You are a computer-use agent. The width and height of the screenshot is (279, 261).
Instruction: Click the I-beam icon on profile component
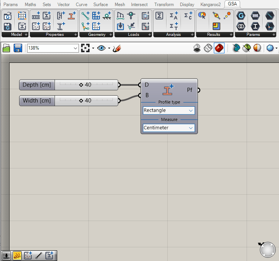click(x=168, y=90)
